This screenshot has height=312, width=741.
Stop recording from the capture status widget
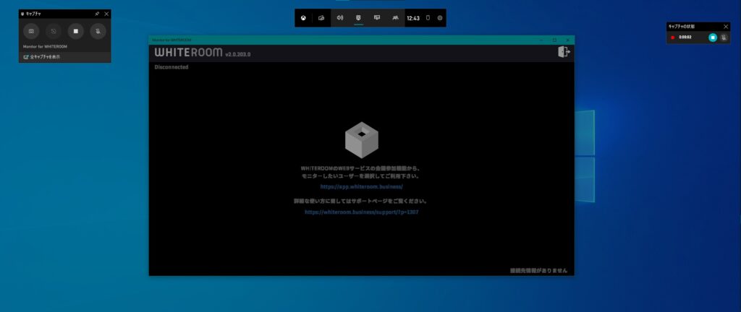click(x=713, y=38)
